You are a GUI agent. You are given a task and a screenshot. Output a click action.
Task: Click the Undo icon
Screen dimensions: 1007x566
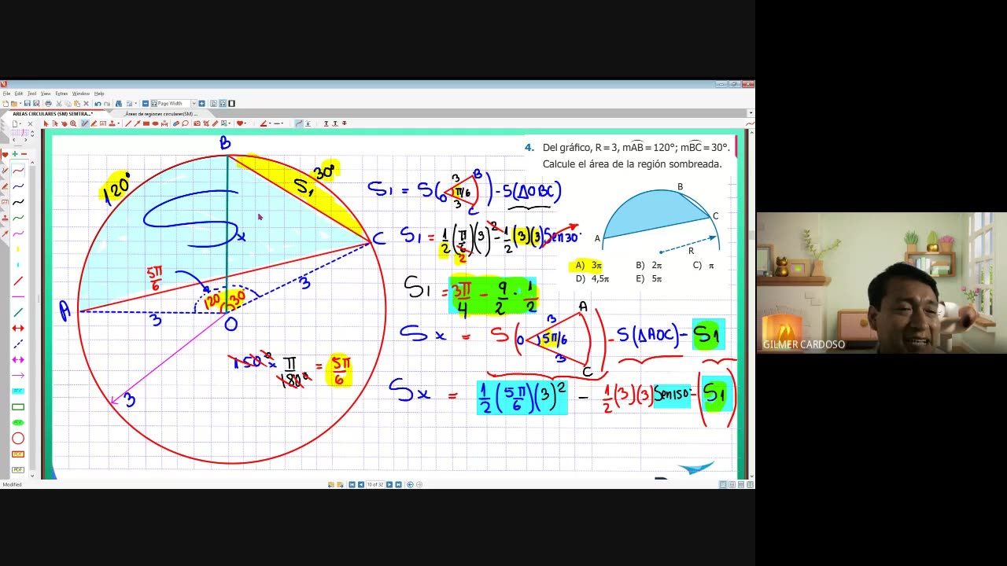click(x=98, y=104)
